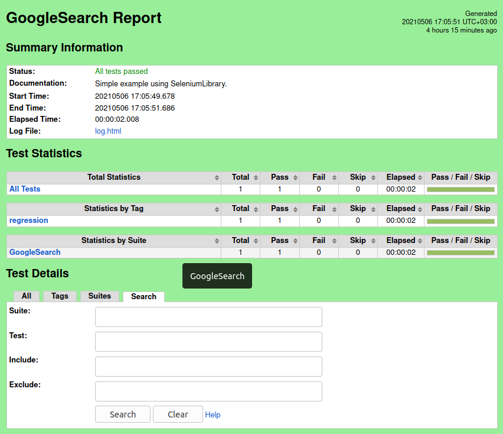503x434 pixels.
Task: Sort Statistics by Tag name column
Action: click(x=114, y=209)
